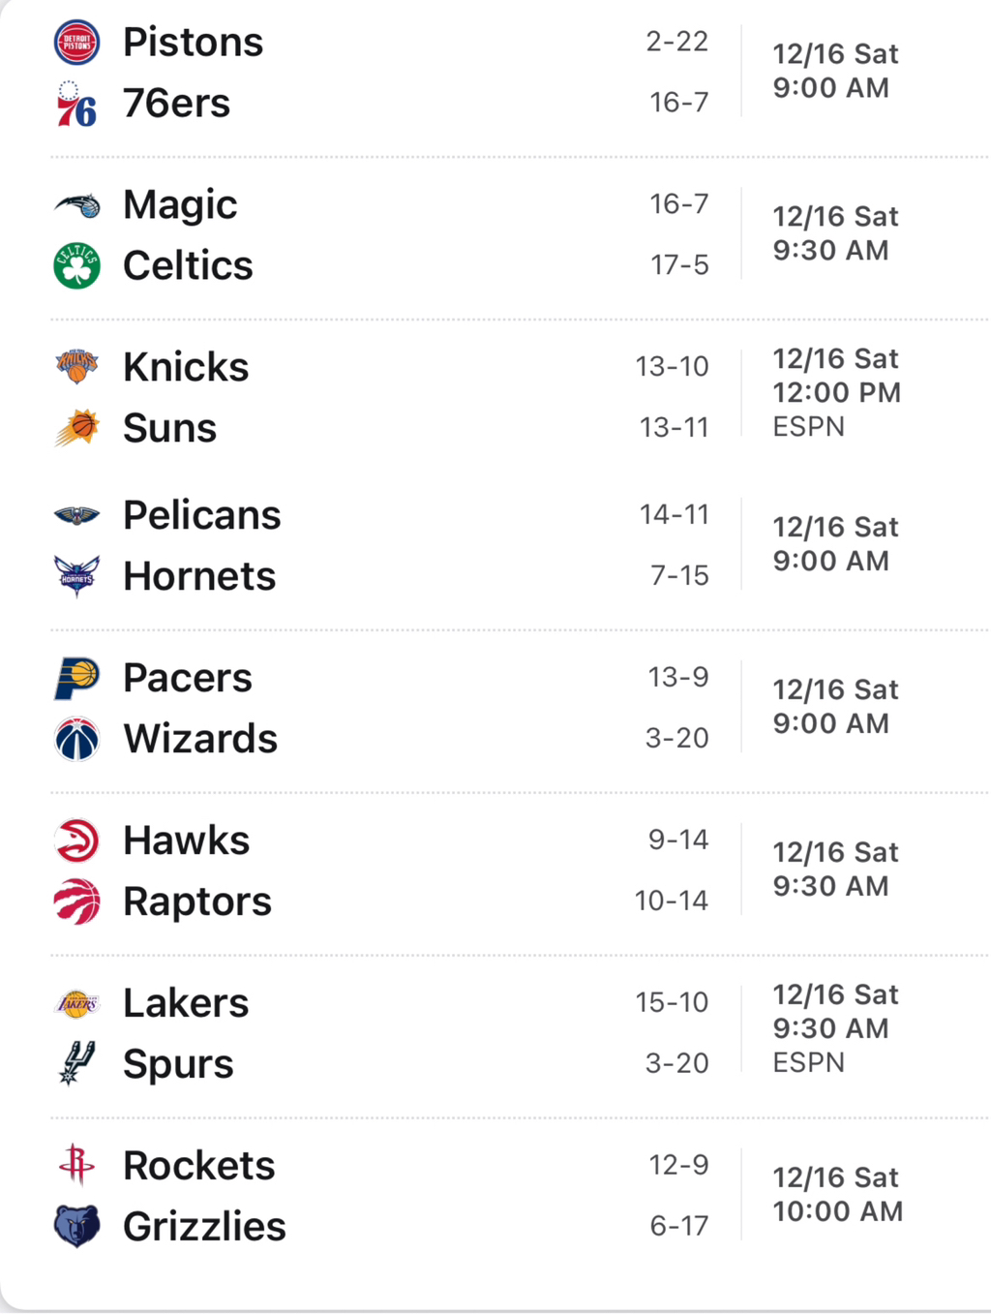991x1314 pixels.
Task: Click the Atlanta Hawks logo
Action: coord(76,840)
